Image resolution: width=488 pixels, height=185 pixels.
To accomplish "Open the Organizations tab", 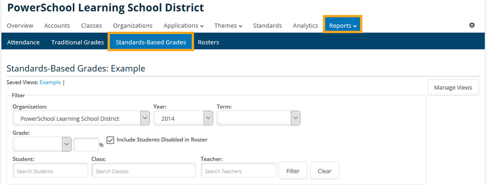I will 132,26.
